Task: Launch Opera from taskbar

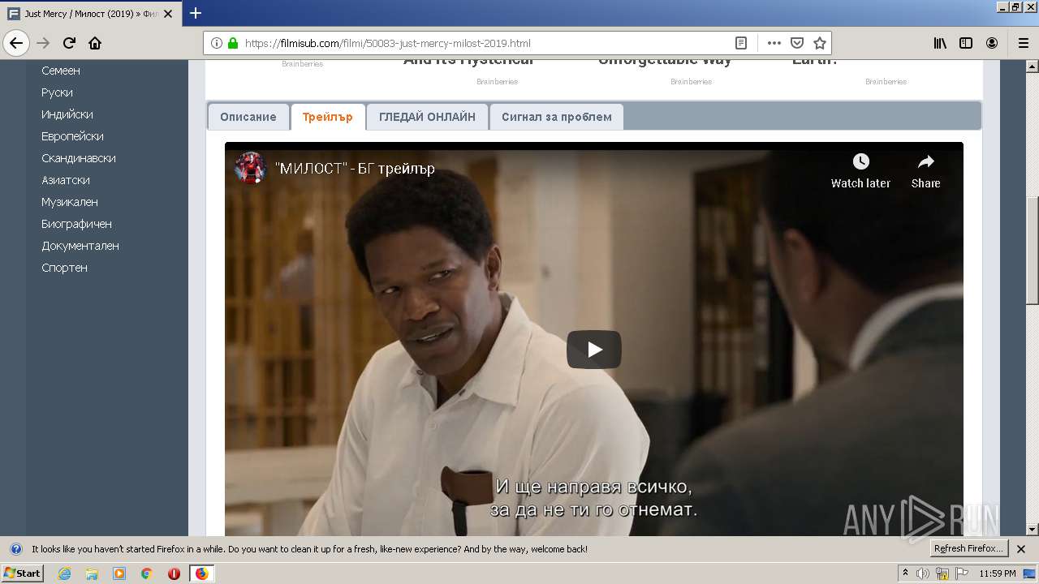Action: click(174, 573)
